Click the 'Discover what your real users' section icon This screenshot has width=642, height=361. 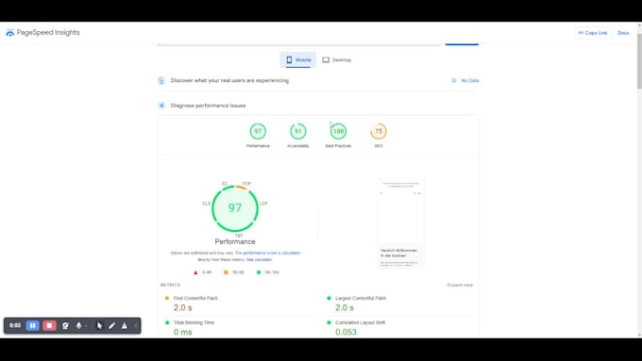click(x=161, y=80)
